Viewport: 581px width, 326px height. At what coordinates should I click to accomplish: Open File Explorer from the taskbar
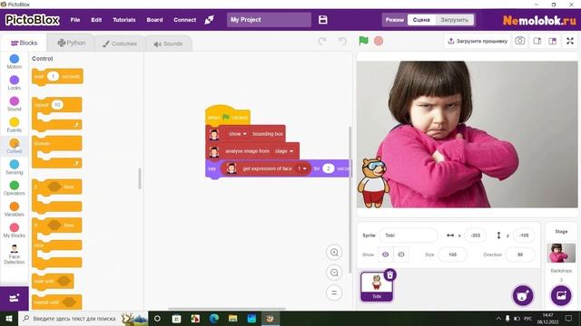[232, 318]
